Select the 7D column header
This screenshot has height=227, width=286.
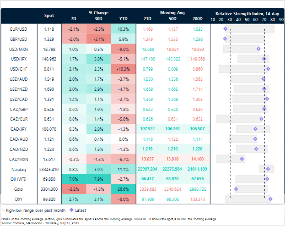click(74, 20)
